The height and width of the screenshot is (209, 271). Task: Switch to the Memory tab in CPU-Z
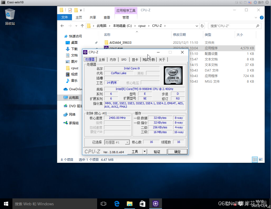click(x=113, y=60)
